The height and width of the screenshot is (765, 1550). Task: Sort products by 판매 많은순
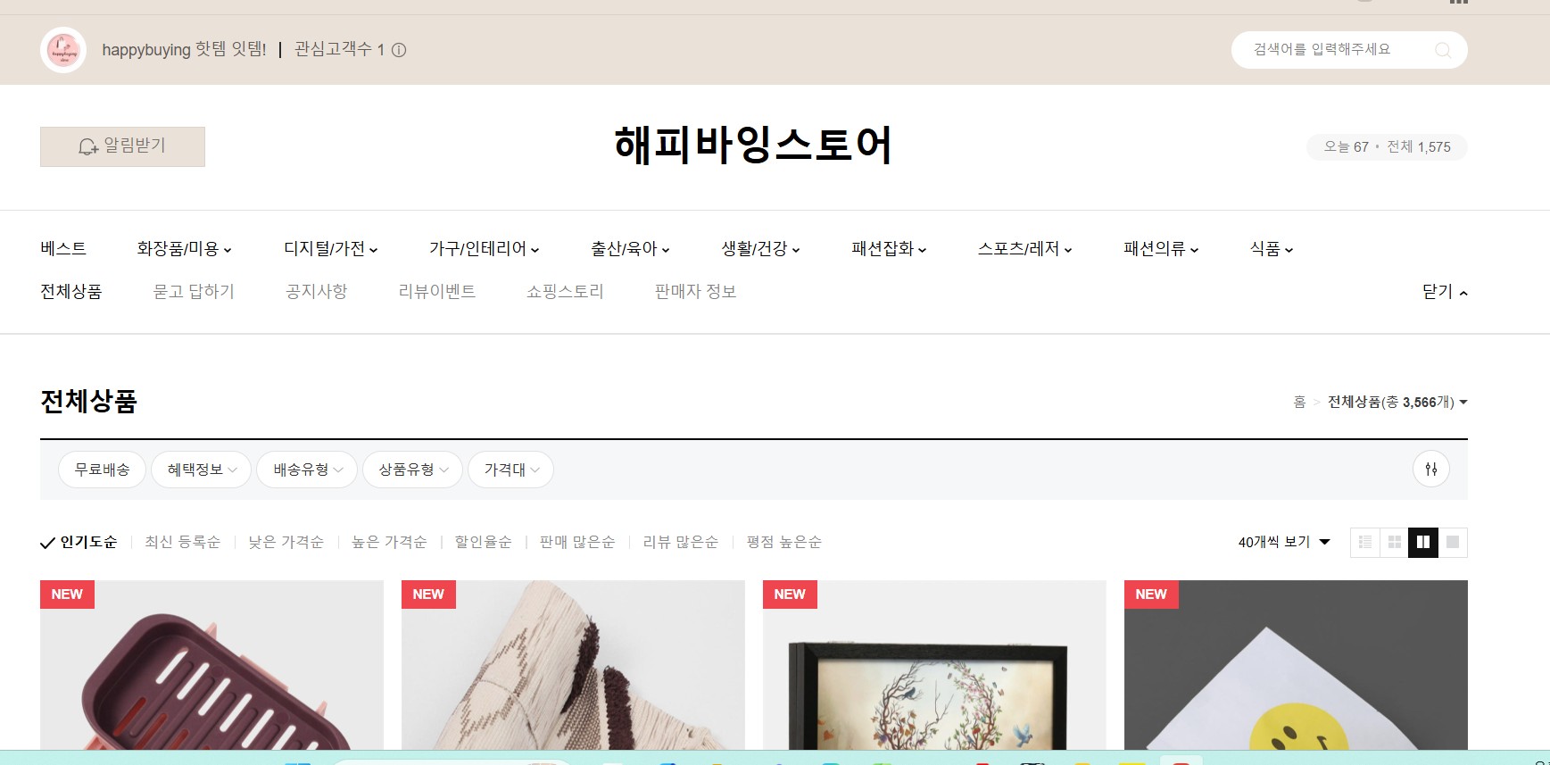pos(577,542)
